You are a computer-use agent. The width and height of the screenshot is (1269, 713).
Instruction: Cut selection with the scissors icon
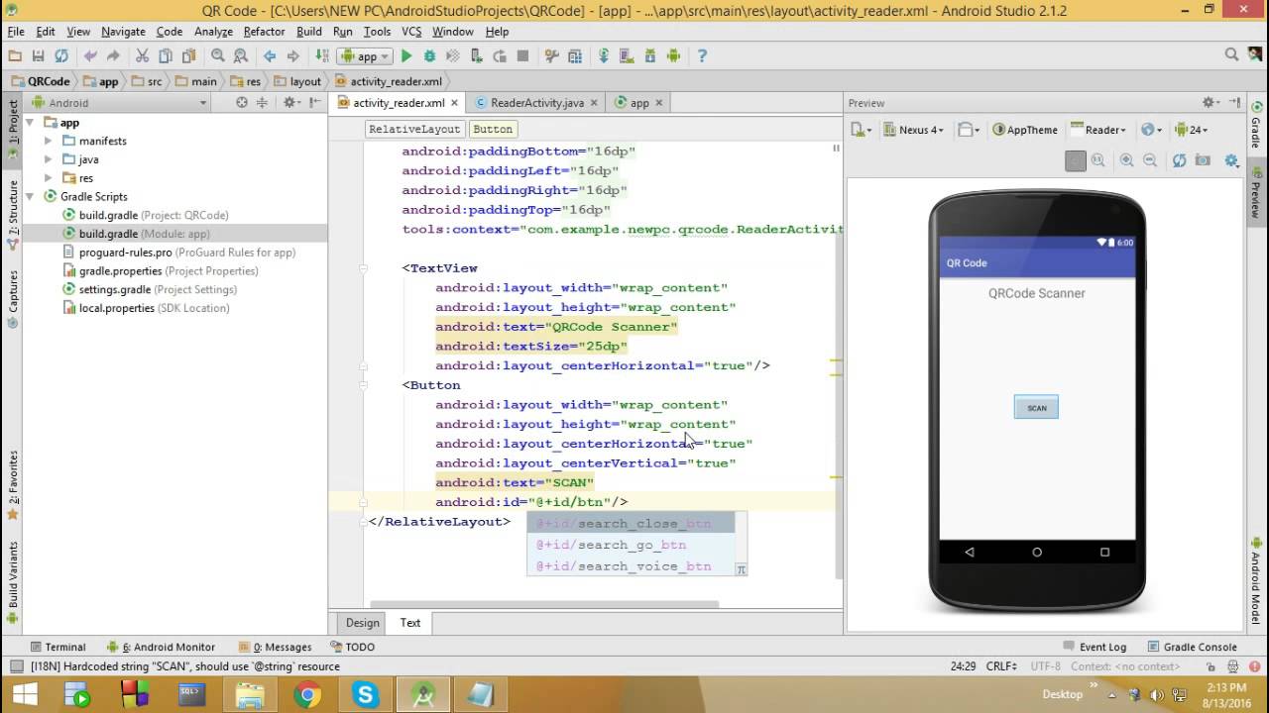pyautogui.click(x=142, y=56)
